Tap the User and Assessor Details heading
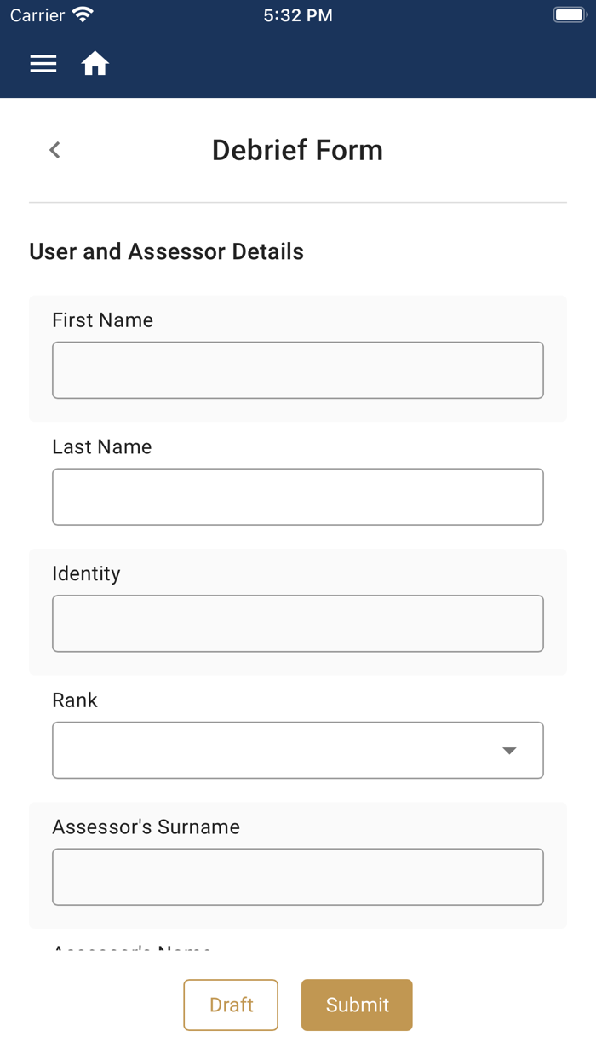Viewport: 596px width, 1060px height. click(166, 251)
